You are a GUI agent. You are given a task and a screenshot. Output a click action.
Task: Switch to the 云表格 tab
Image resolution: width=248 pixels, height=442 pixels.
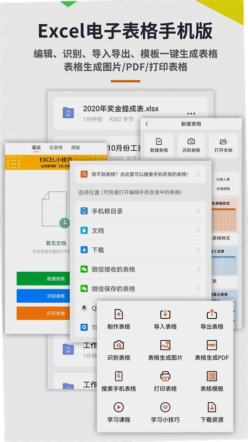click(56, 148)
